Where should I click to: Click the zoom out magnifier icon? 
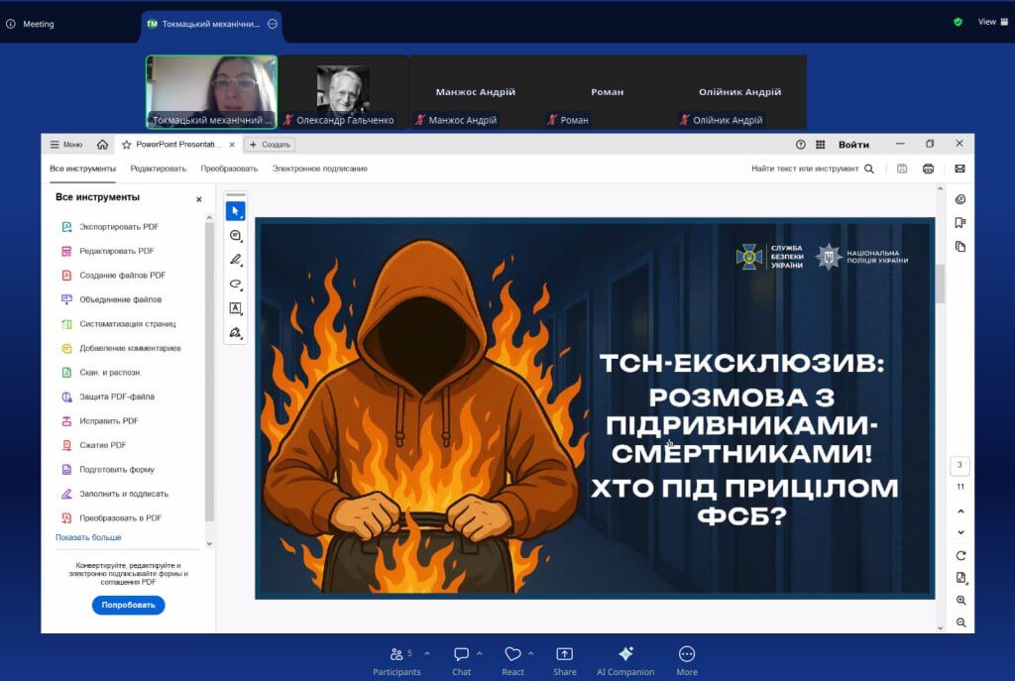[960, 623]
